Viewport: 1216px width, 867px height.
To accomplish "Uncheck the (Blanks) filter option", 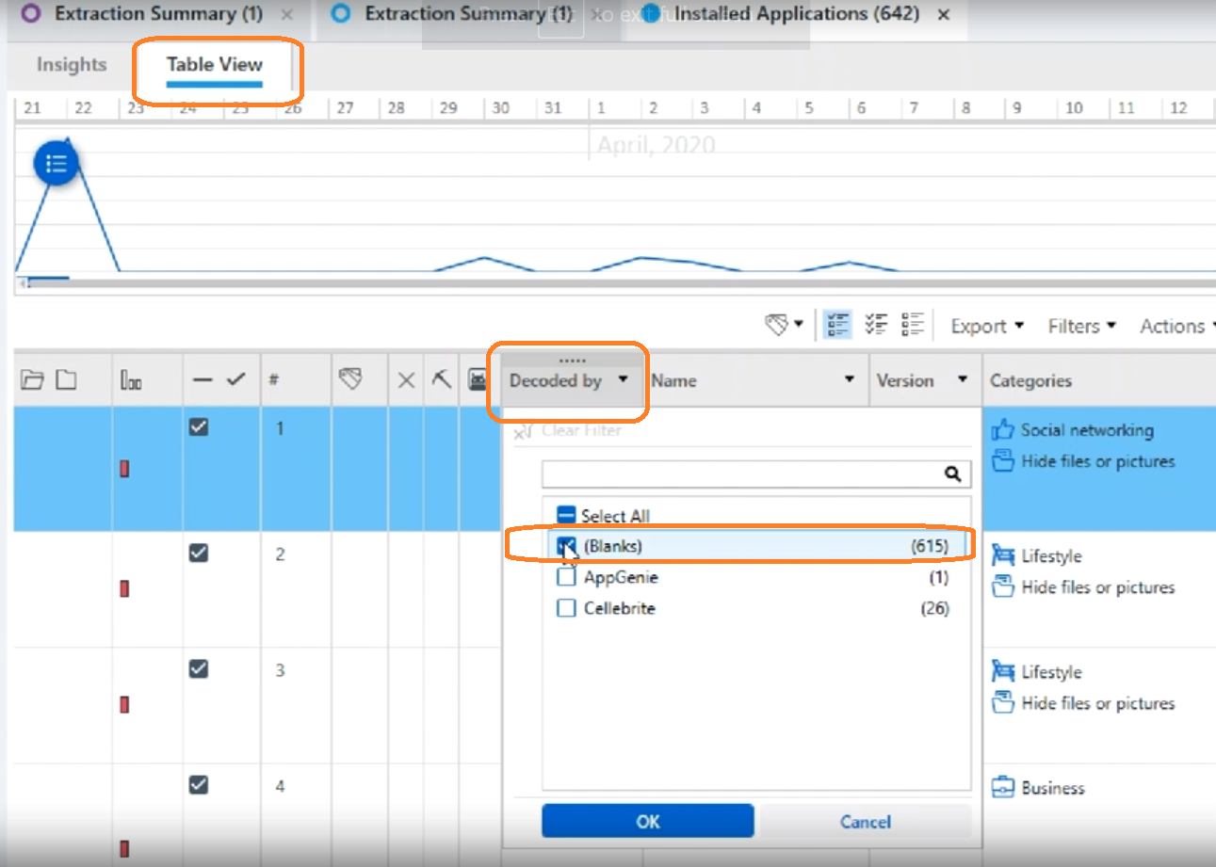I will tap(565, 545).
